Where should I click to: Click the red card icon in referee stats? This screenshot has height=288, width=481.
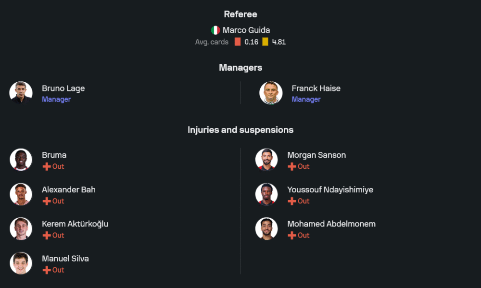[238, 42]
